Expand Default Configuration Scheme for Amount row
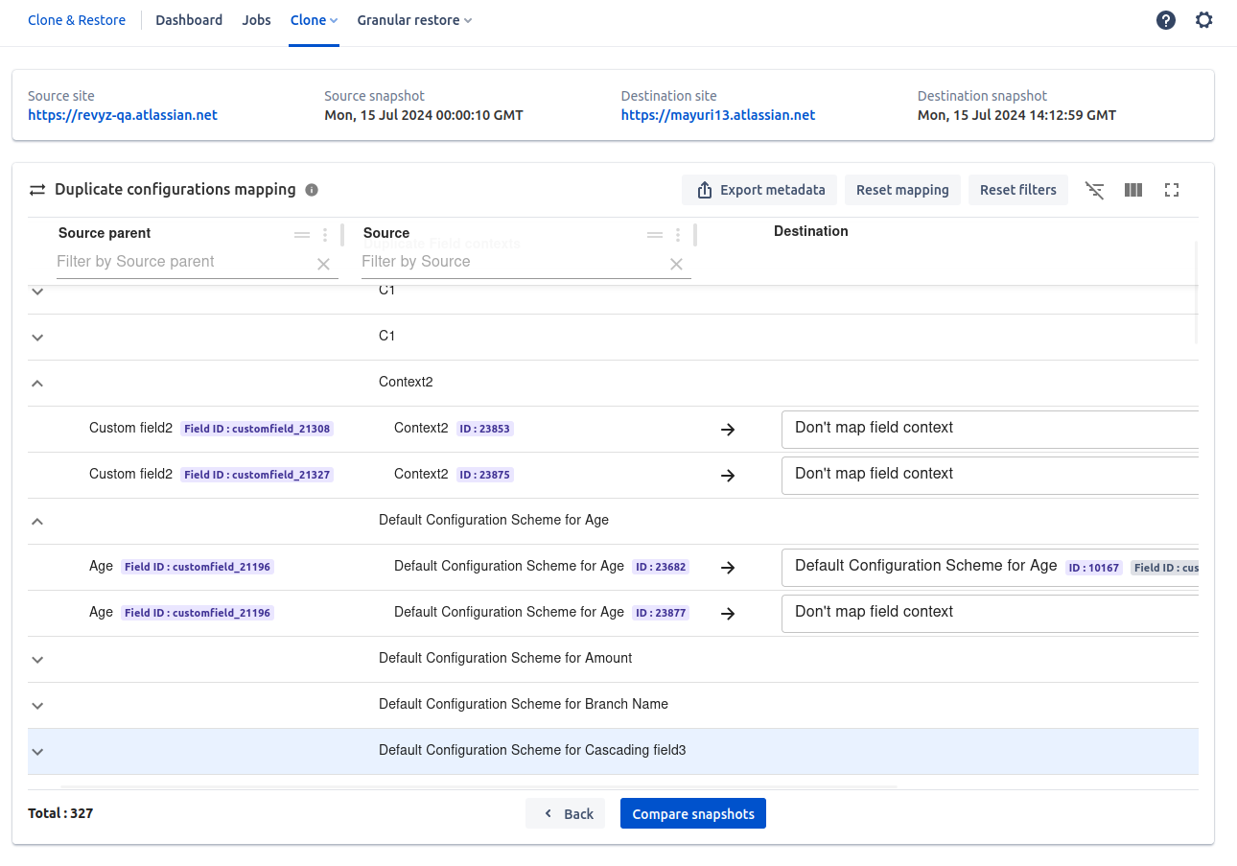Screen dimensions: 1237x866 (37, 659)
